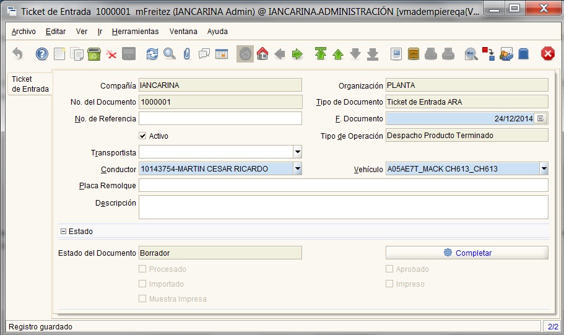Click the gray Last record arrow icon
Viewport: 564px width, 335px height.
(373, 54)
